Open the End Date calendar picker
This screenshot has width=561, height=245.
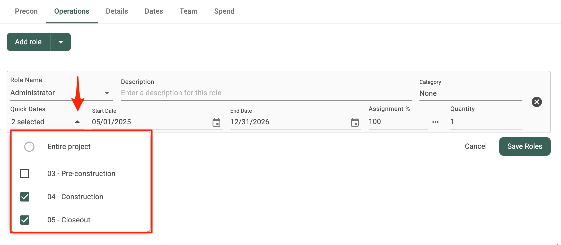355,122
